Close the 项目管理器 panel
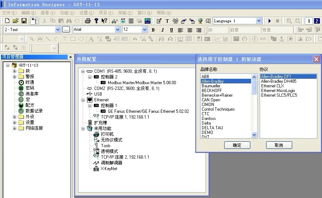 [x=71, y=57]
